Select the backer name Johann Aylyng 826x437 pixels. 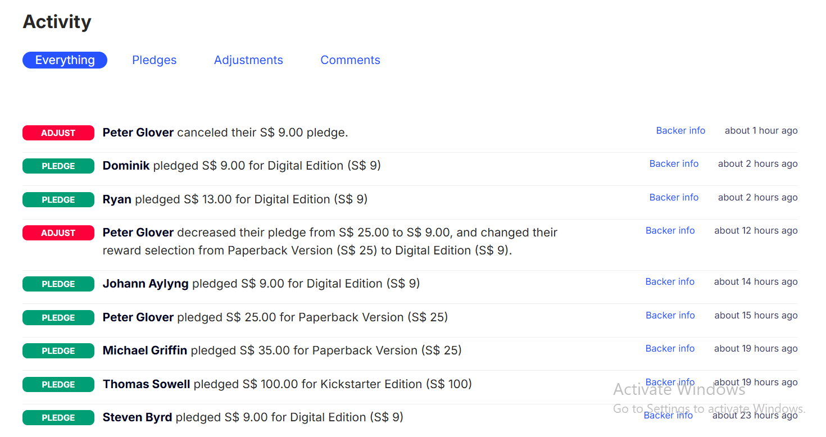coord(145,284)
